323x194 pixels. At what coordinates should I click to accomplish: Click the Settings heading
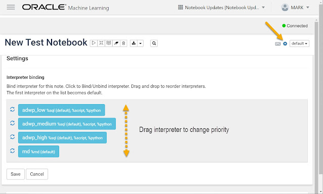pos(17,58)
